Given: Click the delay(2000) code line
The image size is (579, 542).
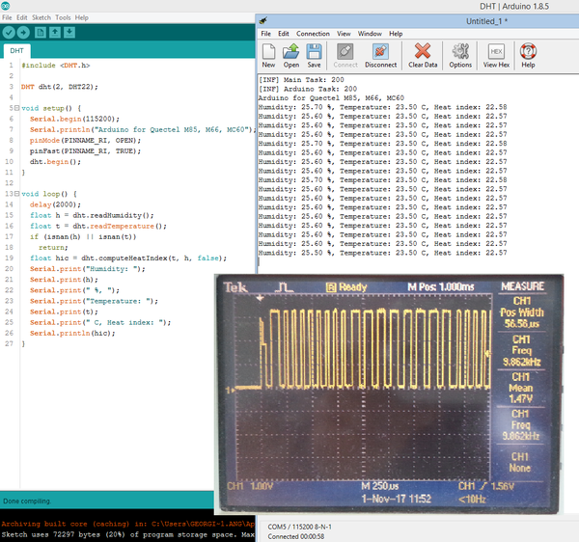Looking at the screenshot, I should pos(55,204).
